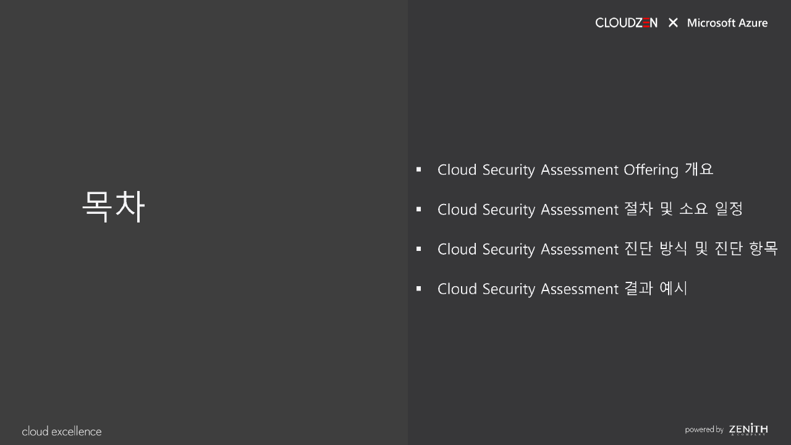791x445 pixels.
Task: Click the Microsoft Azure logo
Action: click(x=727, y=23)
